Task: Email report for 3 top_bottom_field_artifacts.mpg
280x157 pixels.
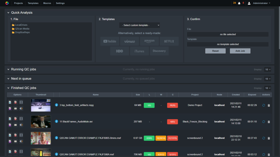Action: (x=16, y=108)
